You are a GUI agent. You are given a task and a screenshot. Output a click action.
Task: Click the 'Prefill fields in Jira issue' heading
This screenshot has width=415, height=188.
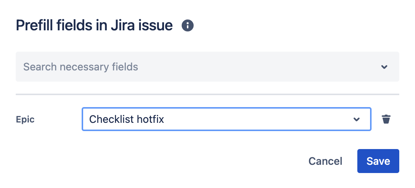[94, 25]
